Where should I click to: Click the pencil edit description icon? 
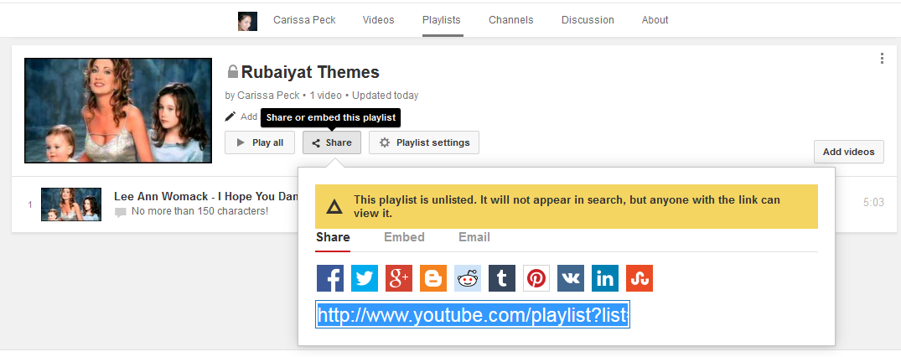click(230, 116)
